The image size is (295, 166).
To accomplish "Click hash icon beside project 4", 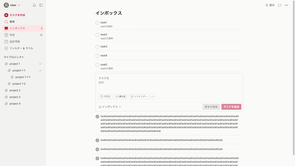I will [x=6, y=104].
